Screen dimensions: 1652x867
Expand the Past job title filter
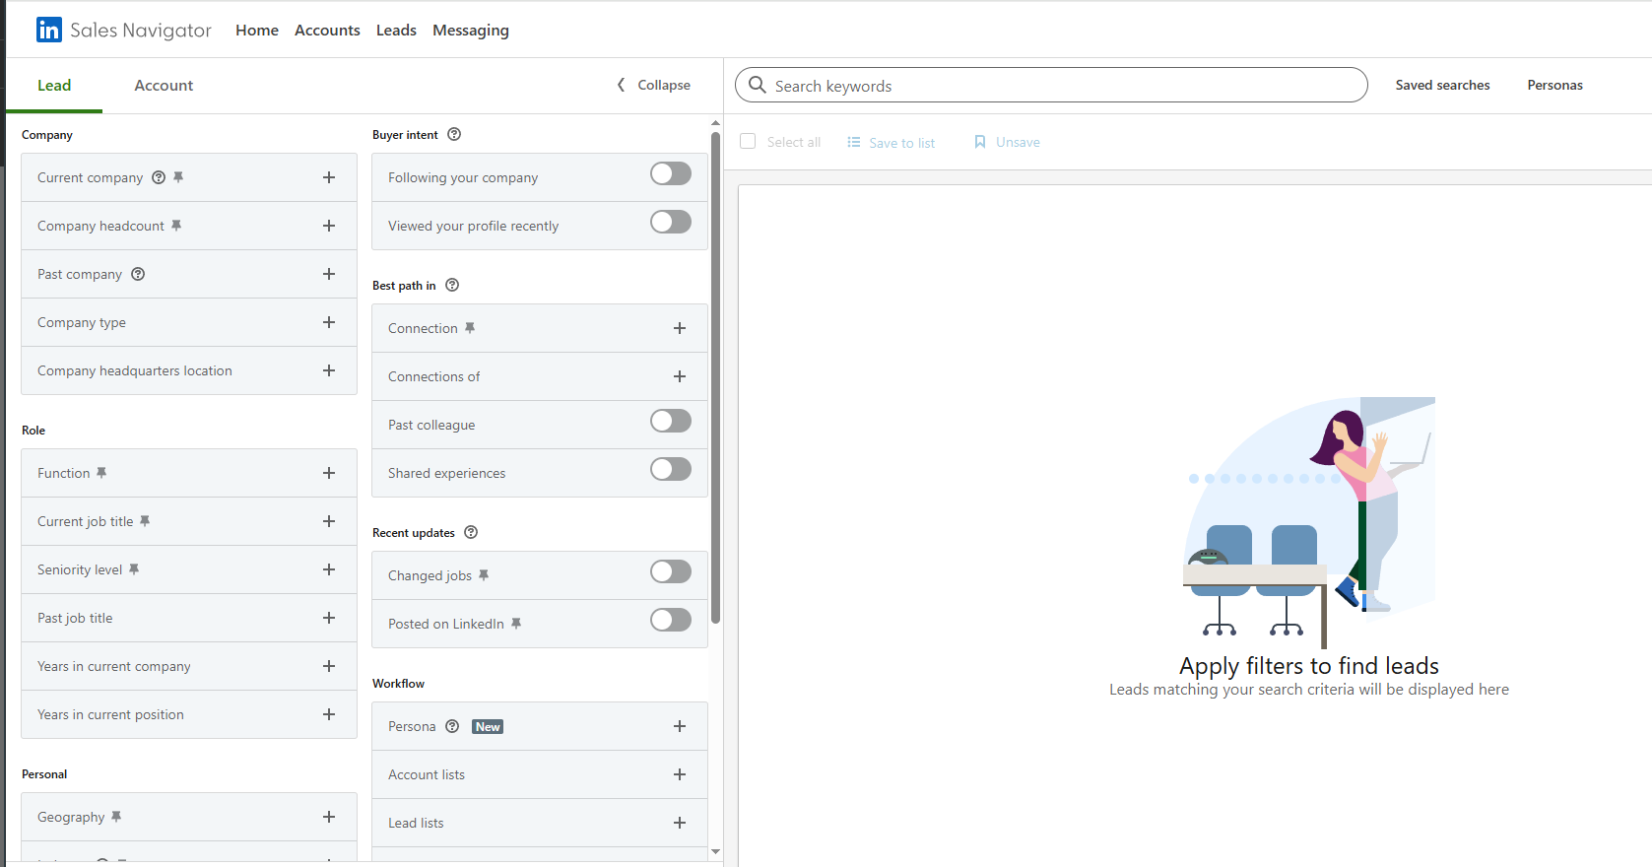[x=329, y=618]
